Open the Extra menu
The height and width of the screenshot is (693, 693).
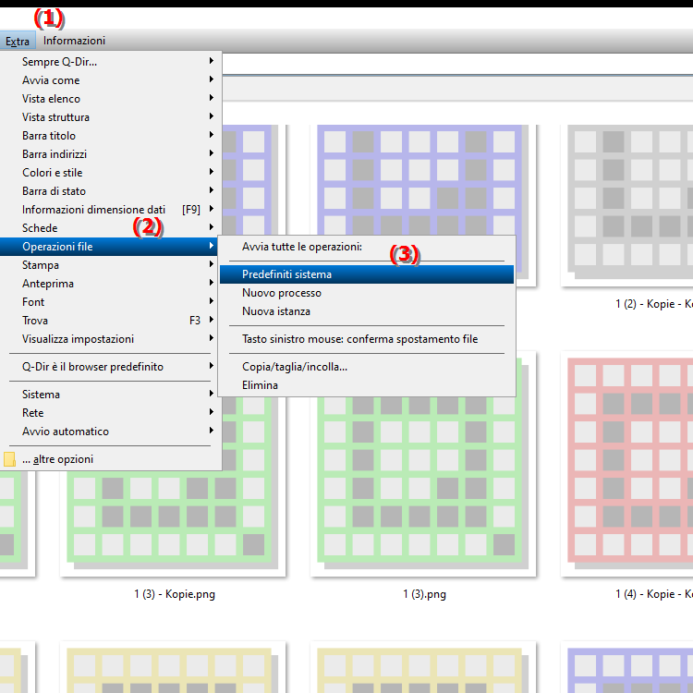pyautogui.click(x=17, y=41)
